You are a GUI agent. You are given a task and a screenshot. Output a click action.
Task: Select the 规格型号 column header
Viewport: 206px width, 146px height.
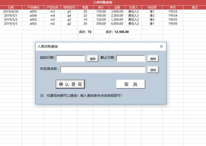click(69, 7)
